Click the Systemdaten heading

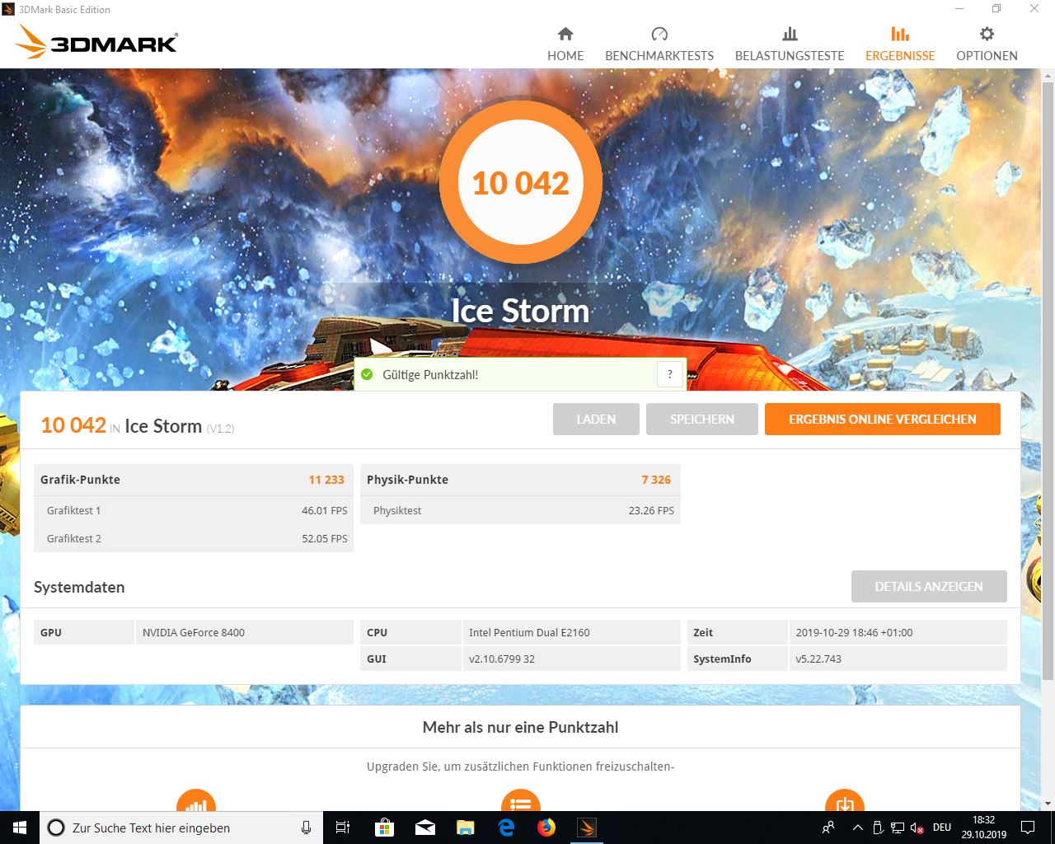pyautogui.click(x=79, y=587)
